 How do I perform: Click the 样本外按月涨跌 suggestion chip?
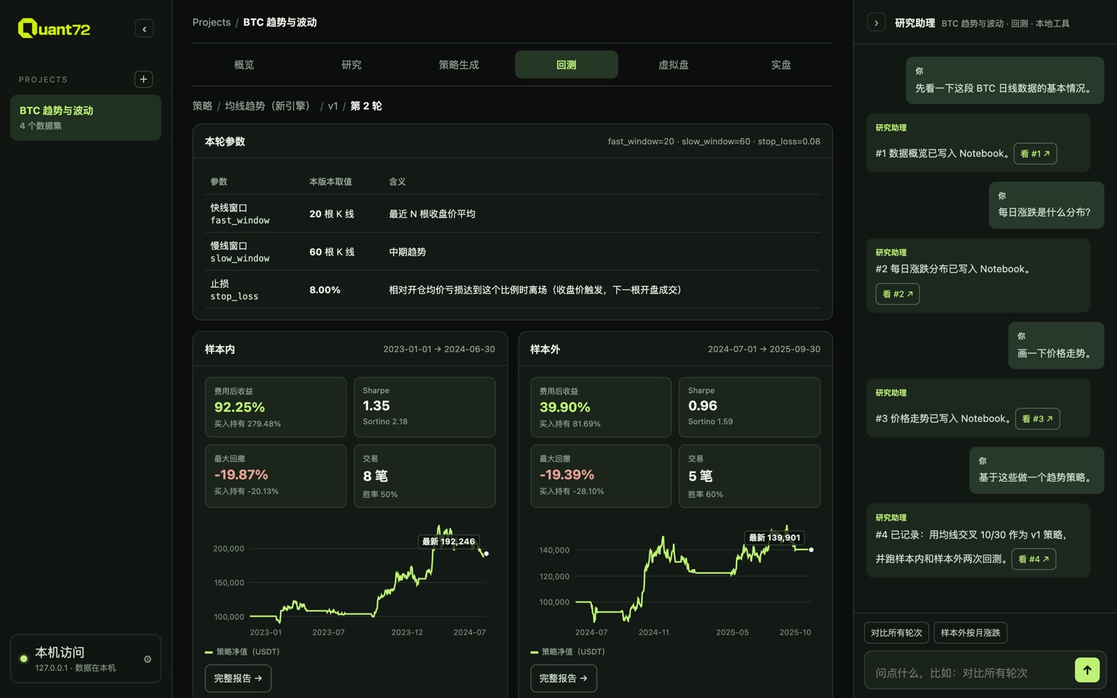point(970,632)
